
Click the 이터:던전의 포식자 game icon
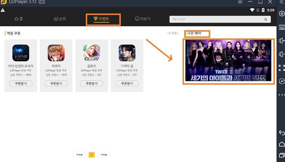click(21, 53)
